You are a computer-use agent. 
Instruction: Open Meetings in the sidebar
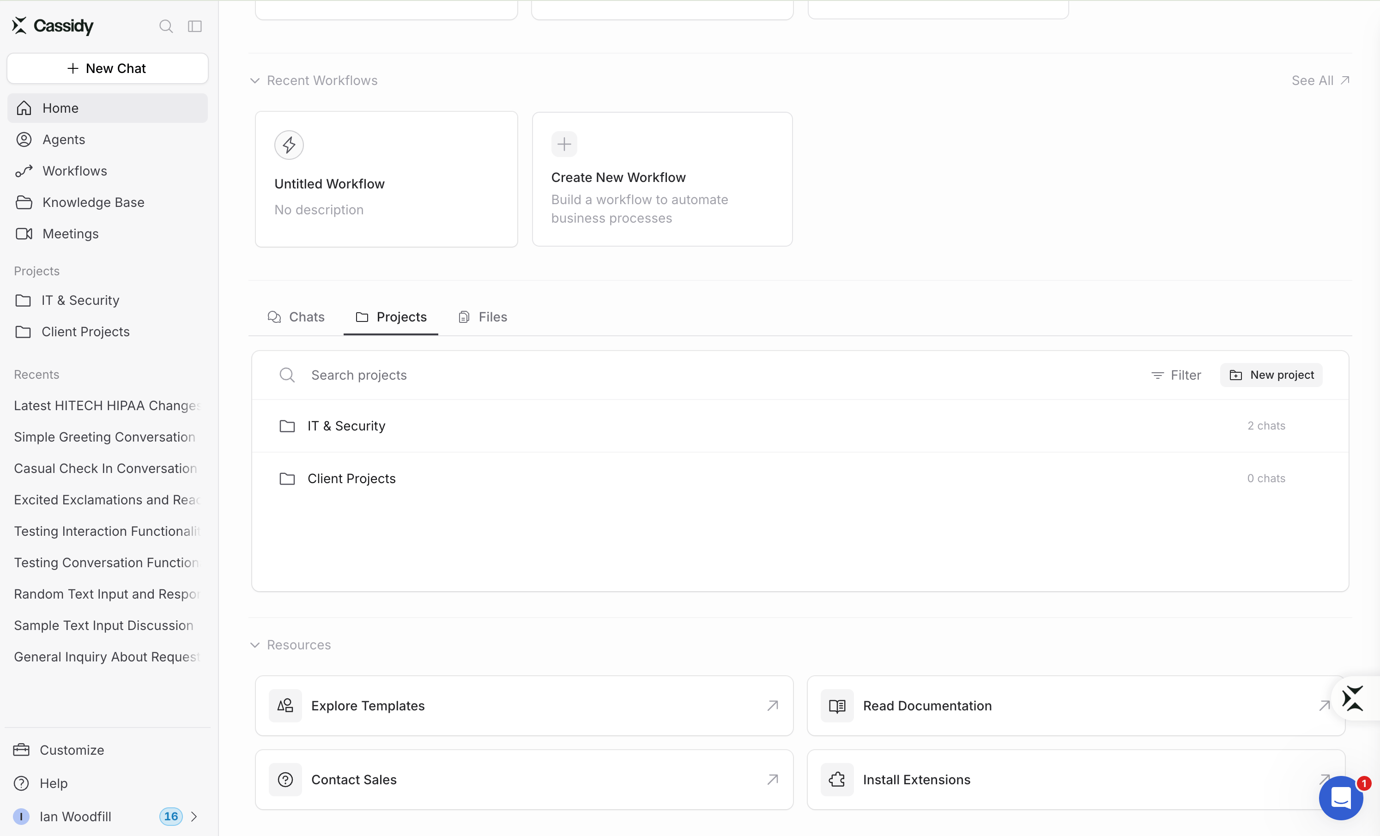click(x=108, y=234)
